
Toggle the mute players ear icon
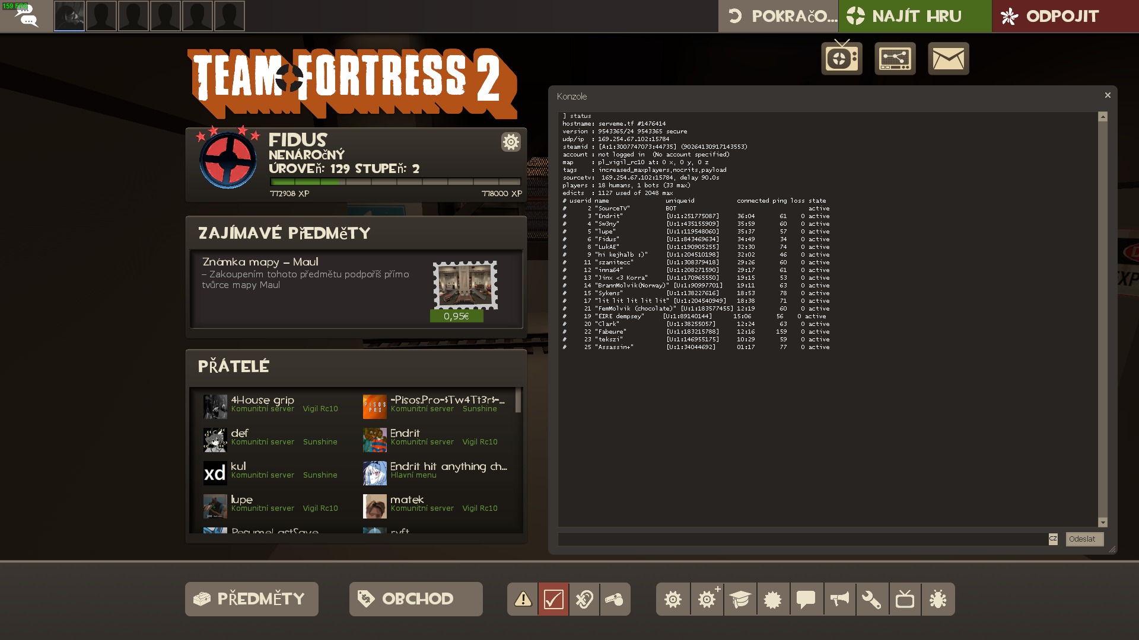point(584,599)
